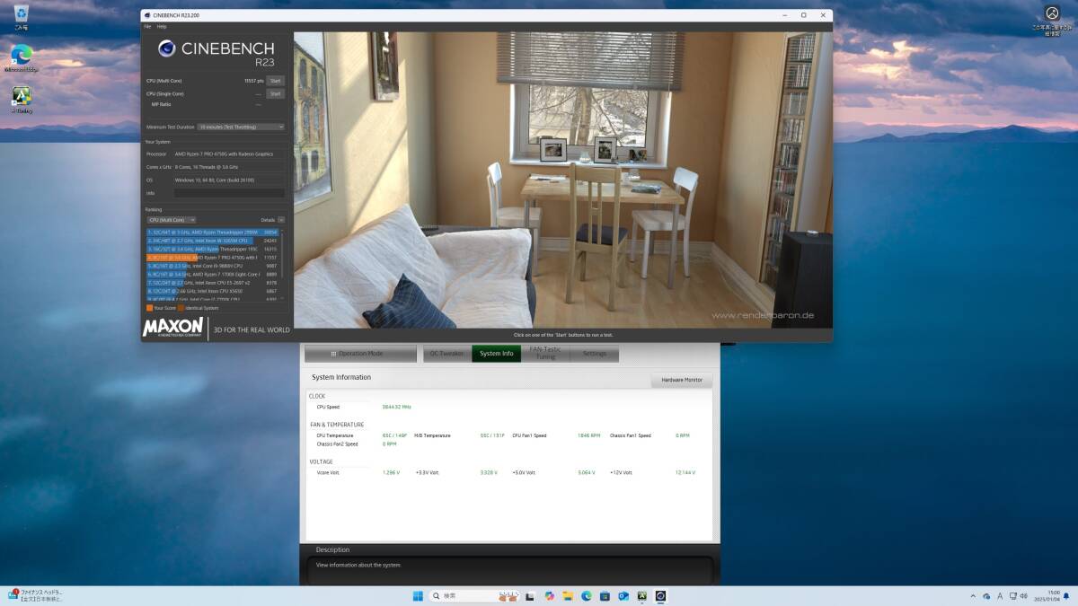Screen dimensions: 1078x606
Task: Open Microsoft Edge from the taskbar
Action: click(587, 595)
